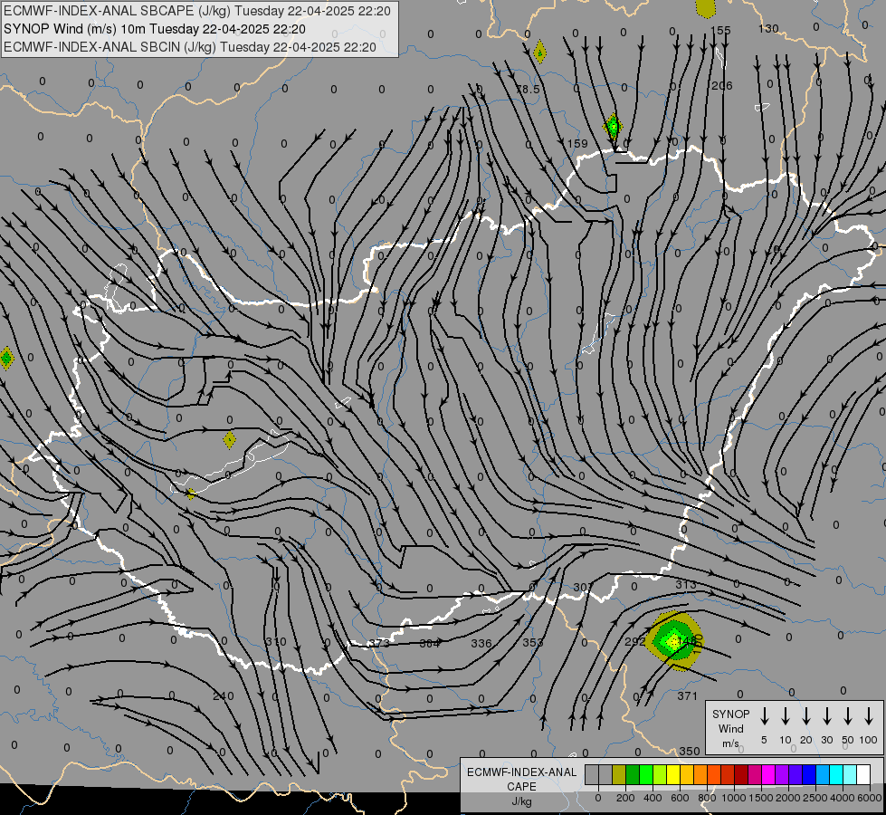Screen dimensions: 886x815
Task: Click the map value '310'
Action: (x=276, y=641)
